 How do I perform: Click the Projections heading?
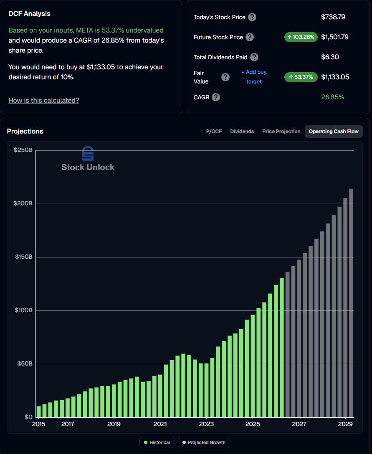25,131
